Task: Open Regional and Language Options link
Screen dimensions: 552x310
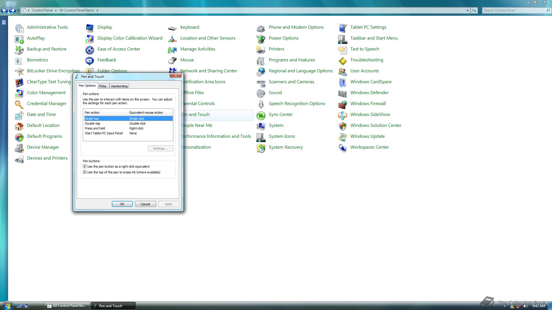Action: click(300, 71)
